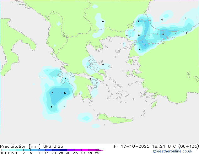Screen dimensions: 199x154
Task: Click the '10' legend scale label
Action: pyautogui.click(x=39, y=153)
